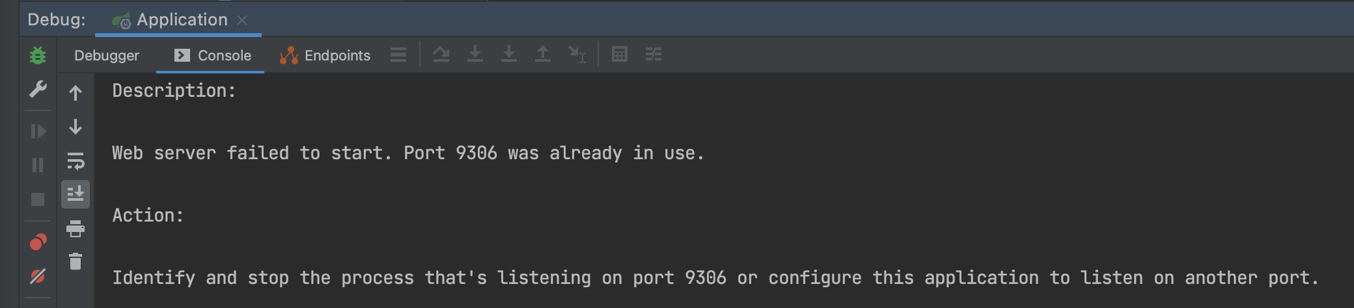This screenshot has height=308, width=1354.
Task: Select the Console tab
Action: click(x=212, y=55)
